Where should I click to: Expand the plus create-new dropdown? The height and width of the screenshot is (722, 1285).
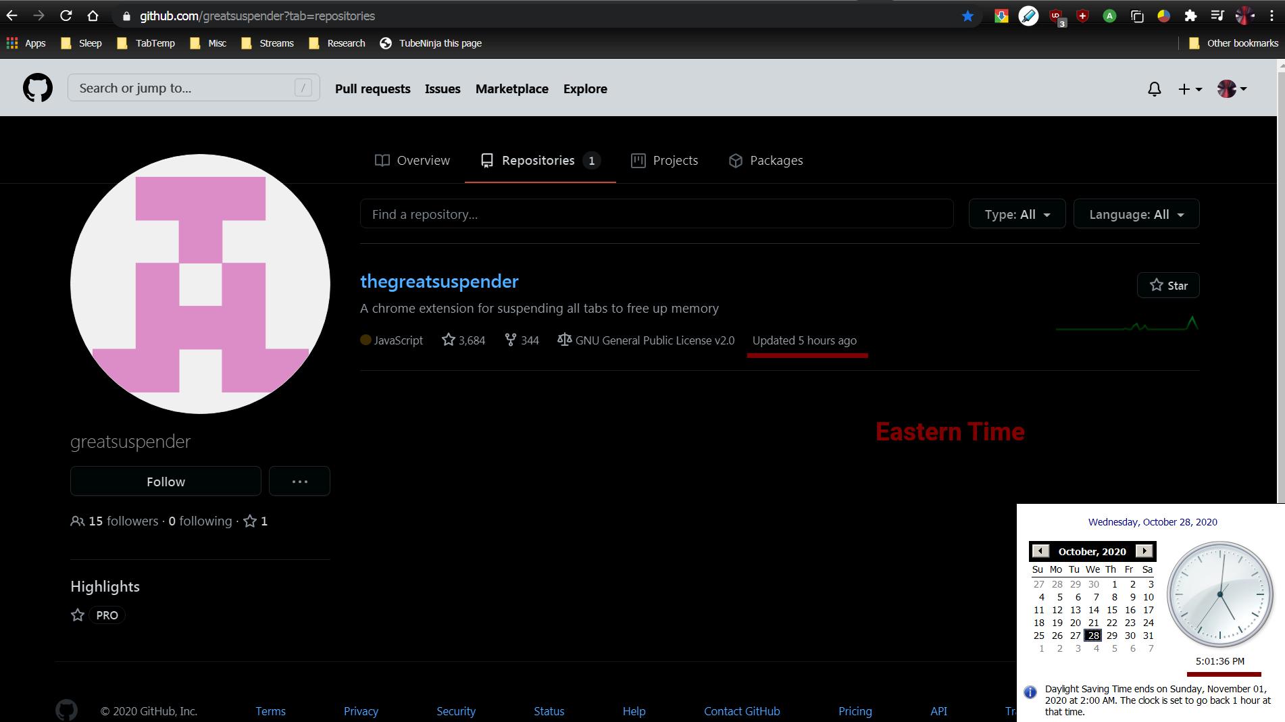[x=1190, y=88]
